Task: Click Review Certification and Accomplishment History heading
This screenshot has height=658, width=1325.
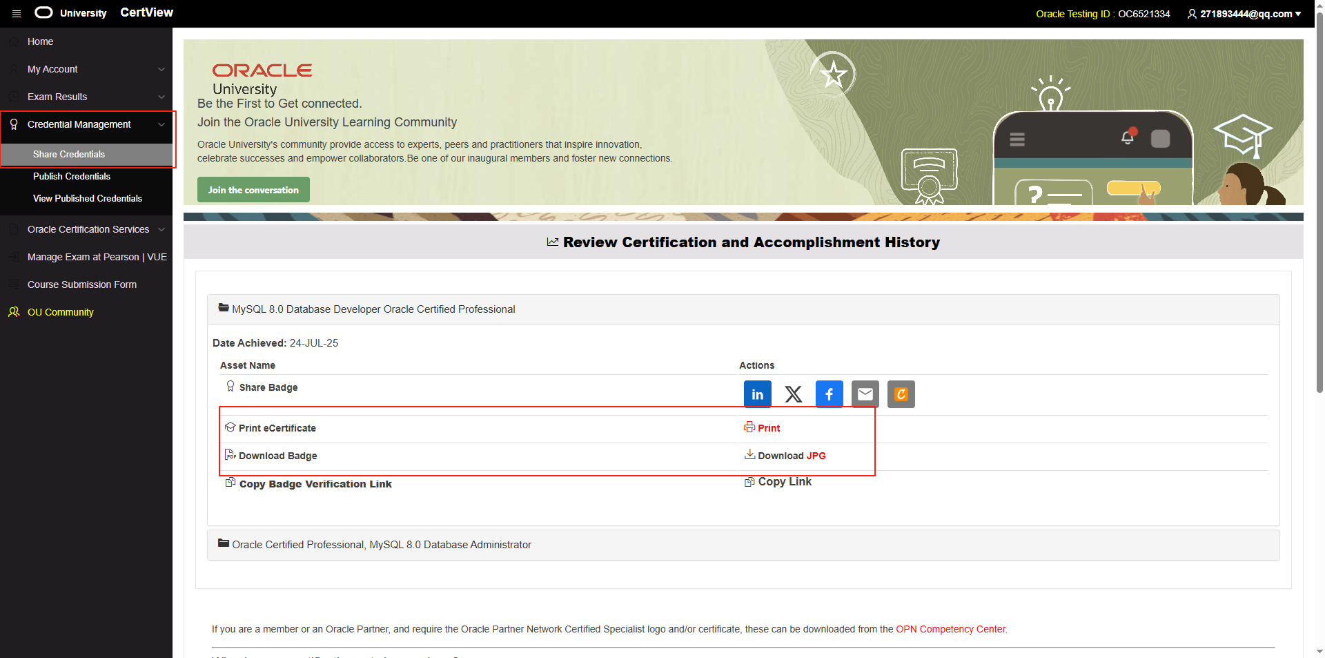Action: point(752,242)
